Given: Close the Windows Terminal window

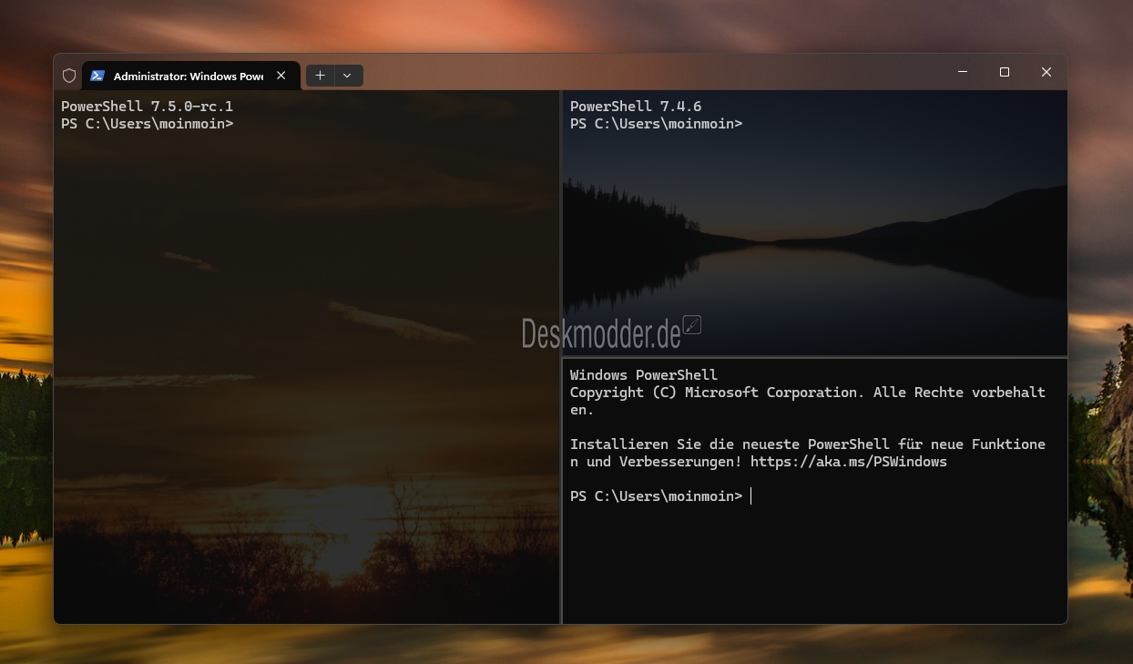Looking at the screenshot, I should pos(1046,72).
